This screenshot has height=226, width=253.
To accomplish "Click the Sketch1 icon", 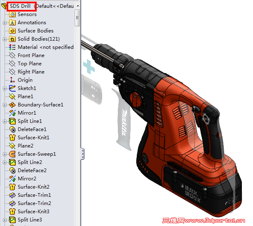I will (12, 88).
